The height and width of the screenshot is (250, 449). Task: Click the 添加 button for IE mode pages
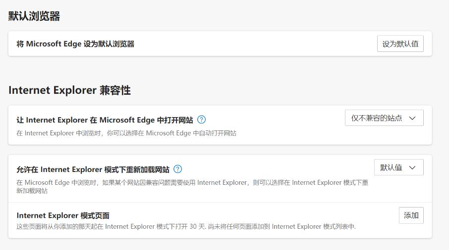click(411, 215)
